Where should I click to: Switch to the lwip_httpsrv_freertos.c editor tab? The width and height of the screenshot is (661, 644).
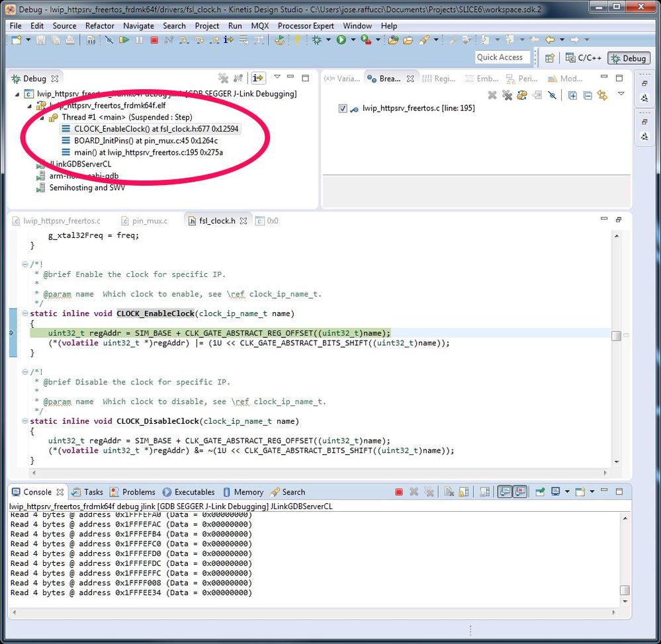click(x=57, y=221)
